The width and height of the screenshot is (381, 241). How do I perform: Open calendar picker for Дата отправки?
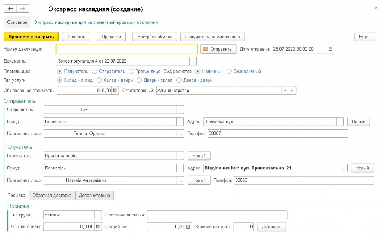coord(330,49)
